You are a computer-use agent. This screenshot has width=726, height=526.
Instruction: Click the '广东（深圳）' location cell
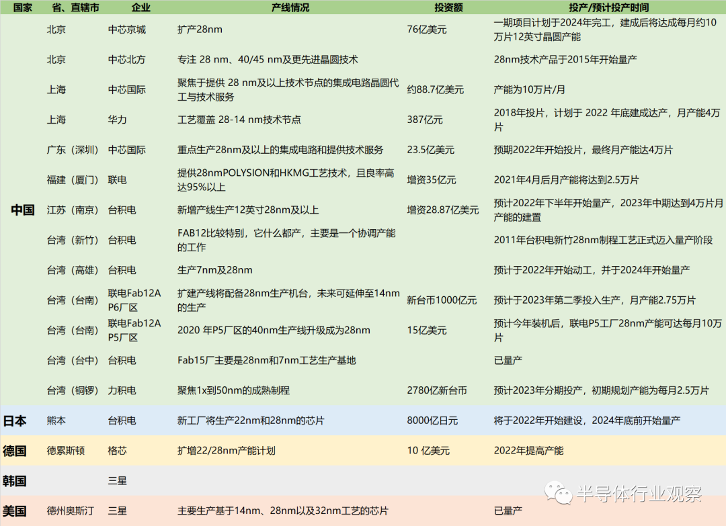pos(73,150)
